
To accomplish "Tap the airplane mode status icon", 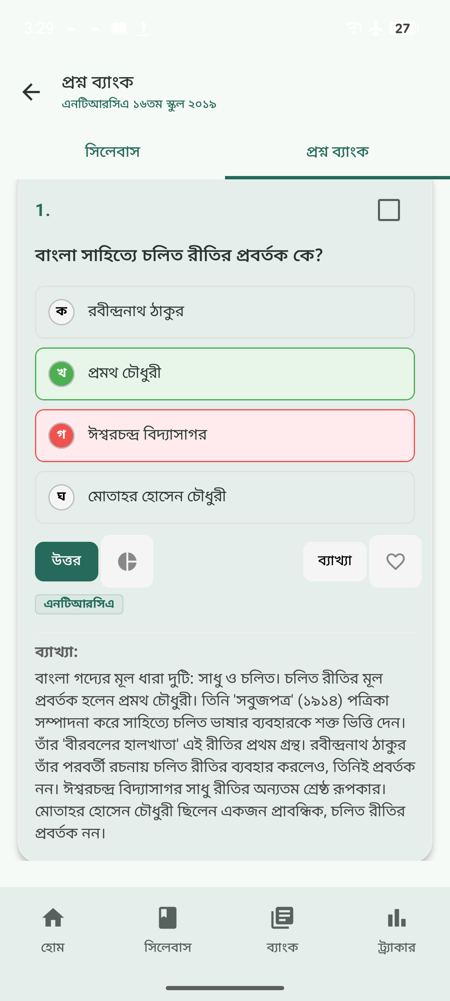I will click(x=376, y=28).
